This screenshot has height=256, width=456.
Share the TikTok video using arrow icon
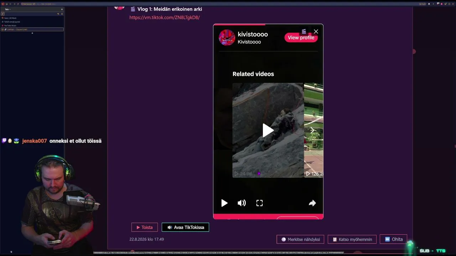coord(312,203)
